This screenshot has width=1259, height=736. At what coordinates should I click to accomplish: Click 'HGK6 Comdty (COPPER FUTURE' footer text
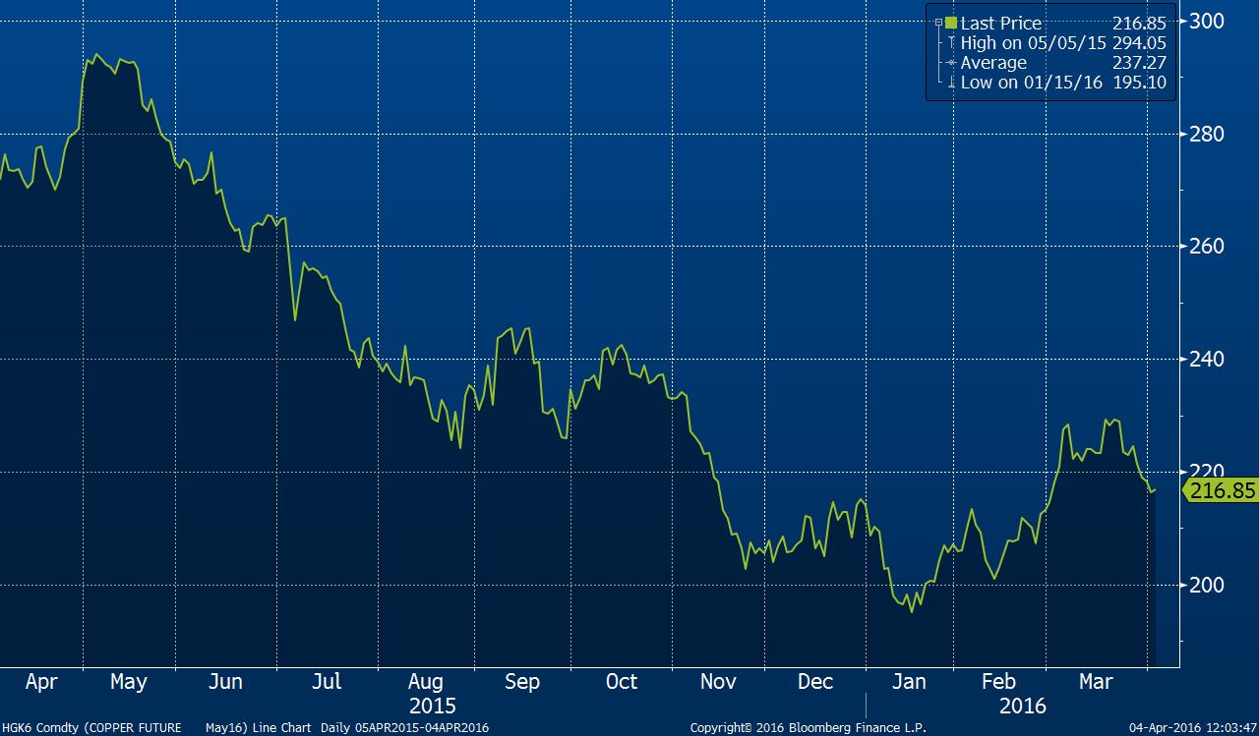(x=90, y=728)
